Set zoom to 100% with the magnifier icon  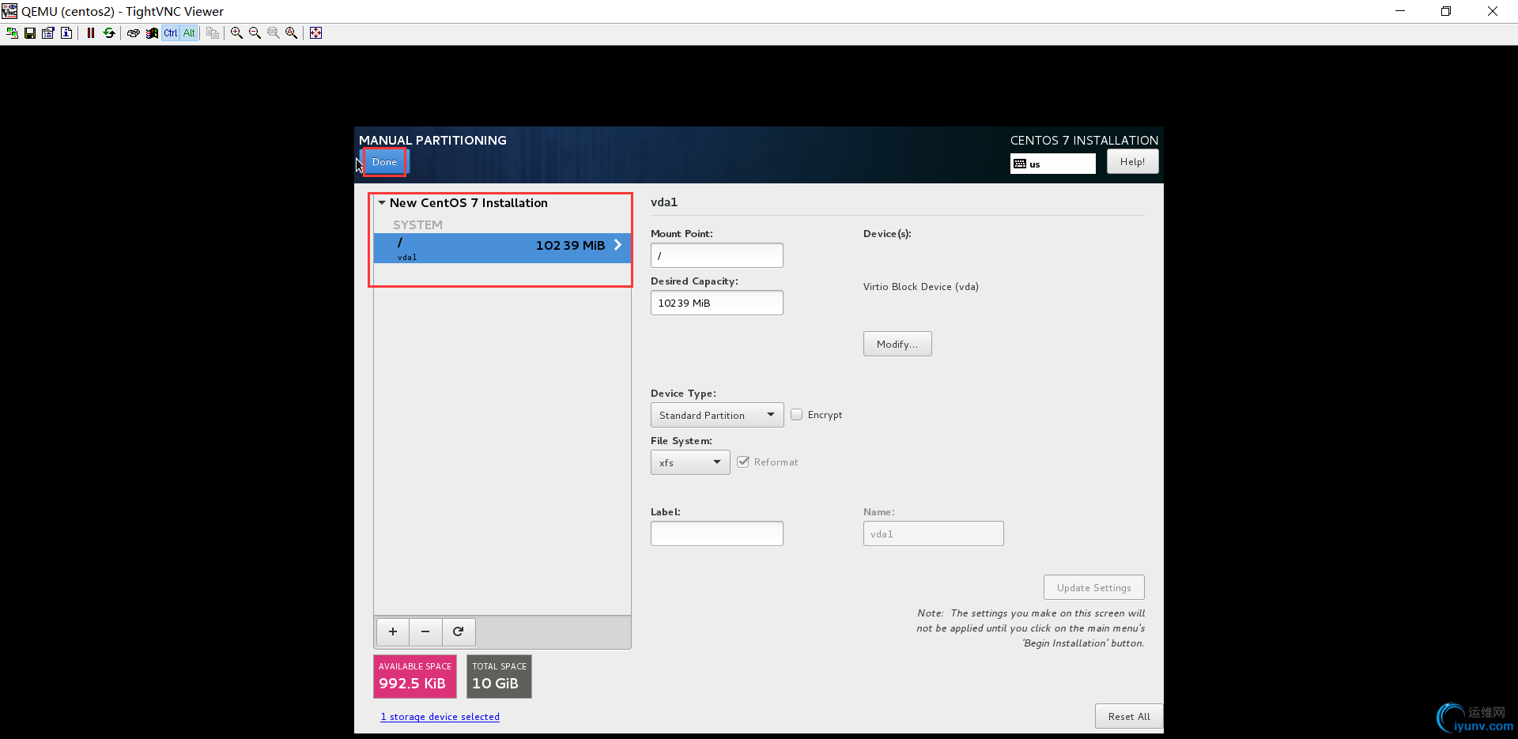(x=274, y=33)
